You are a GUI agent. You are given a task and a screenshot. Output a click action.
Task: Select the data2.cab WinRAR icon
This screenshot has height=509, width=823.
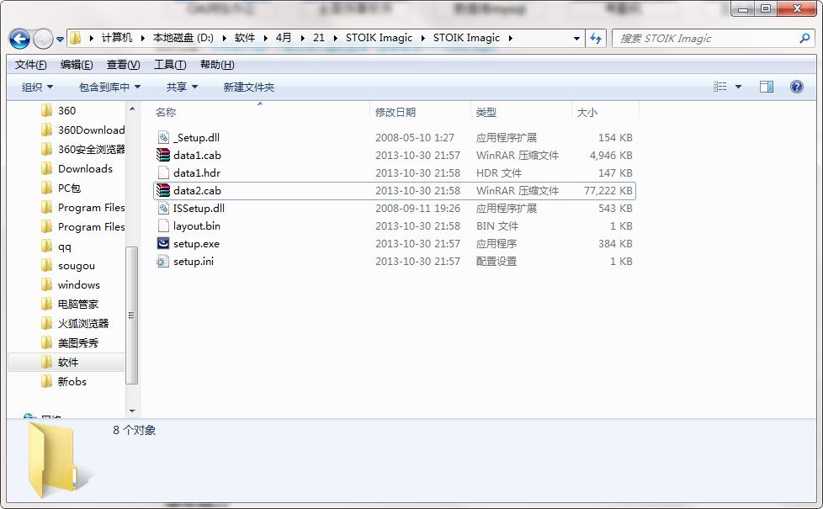163,190
